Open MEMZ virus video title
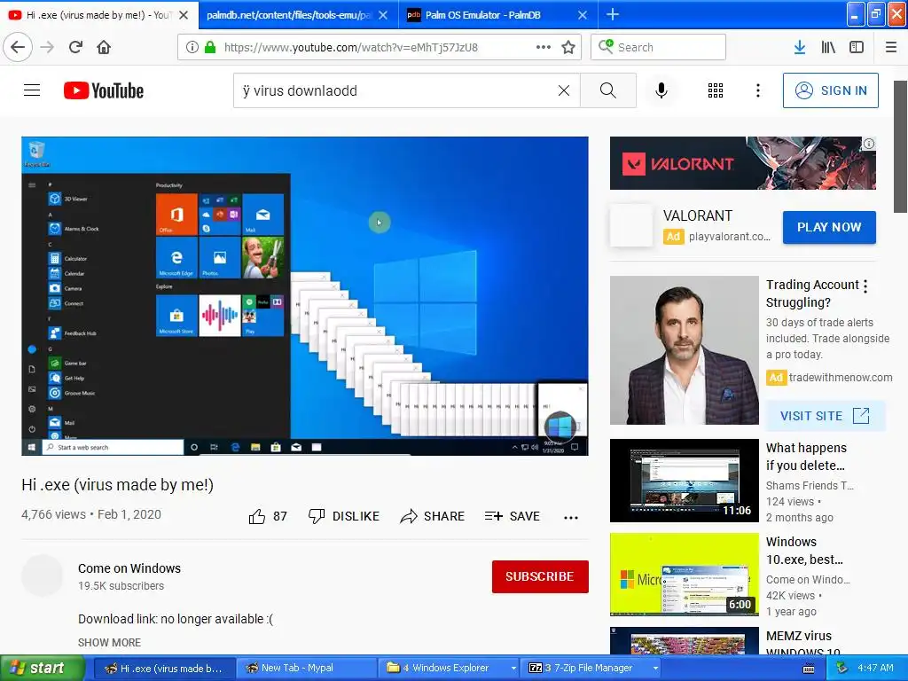Image resolution: width=908 pixels, height=681 pixels. pos(802,643)
